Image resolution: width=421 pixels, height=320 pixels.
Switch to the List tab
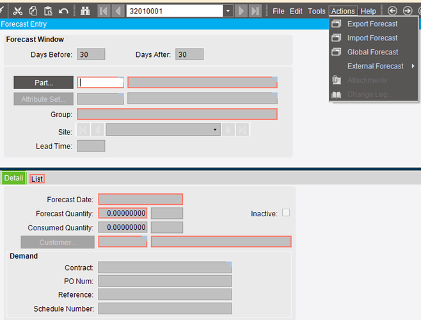tap(36, 179)
